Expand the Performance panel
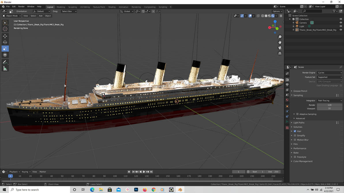Image resolution: width=344 pixels, height=193 pixels. tap(300, 149)
